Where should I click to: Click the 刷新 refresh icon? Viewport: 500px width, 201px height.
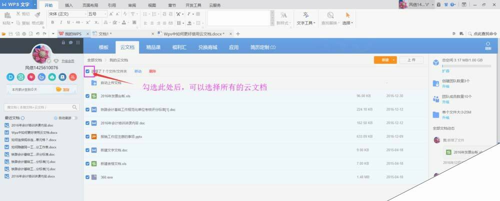[487, 45]
